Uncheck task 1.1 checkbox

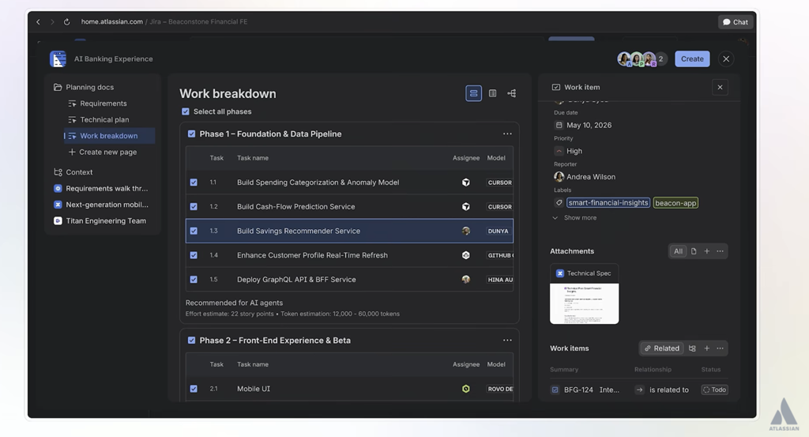(194, 182)
